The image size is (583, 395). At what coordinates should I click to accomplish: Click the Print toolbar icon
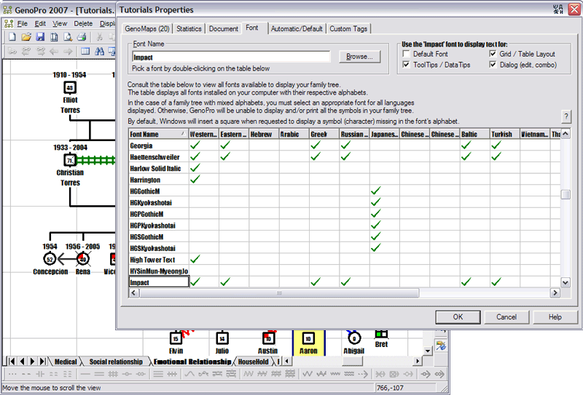click(x=82, y=37)
